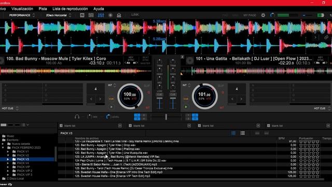Image resolution: width=332 pixels, height=187 pixels.
Task: Toggle deck 2 quantize Q button
Action: click(223, 92)
